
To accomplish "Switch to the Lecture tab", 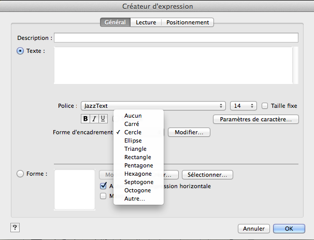I will 146,22.
